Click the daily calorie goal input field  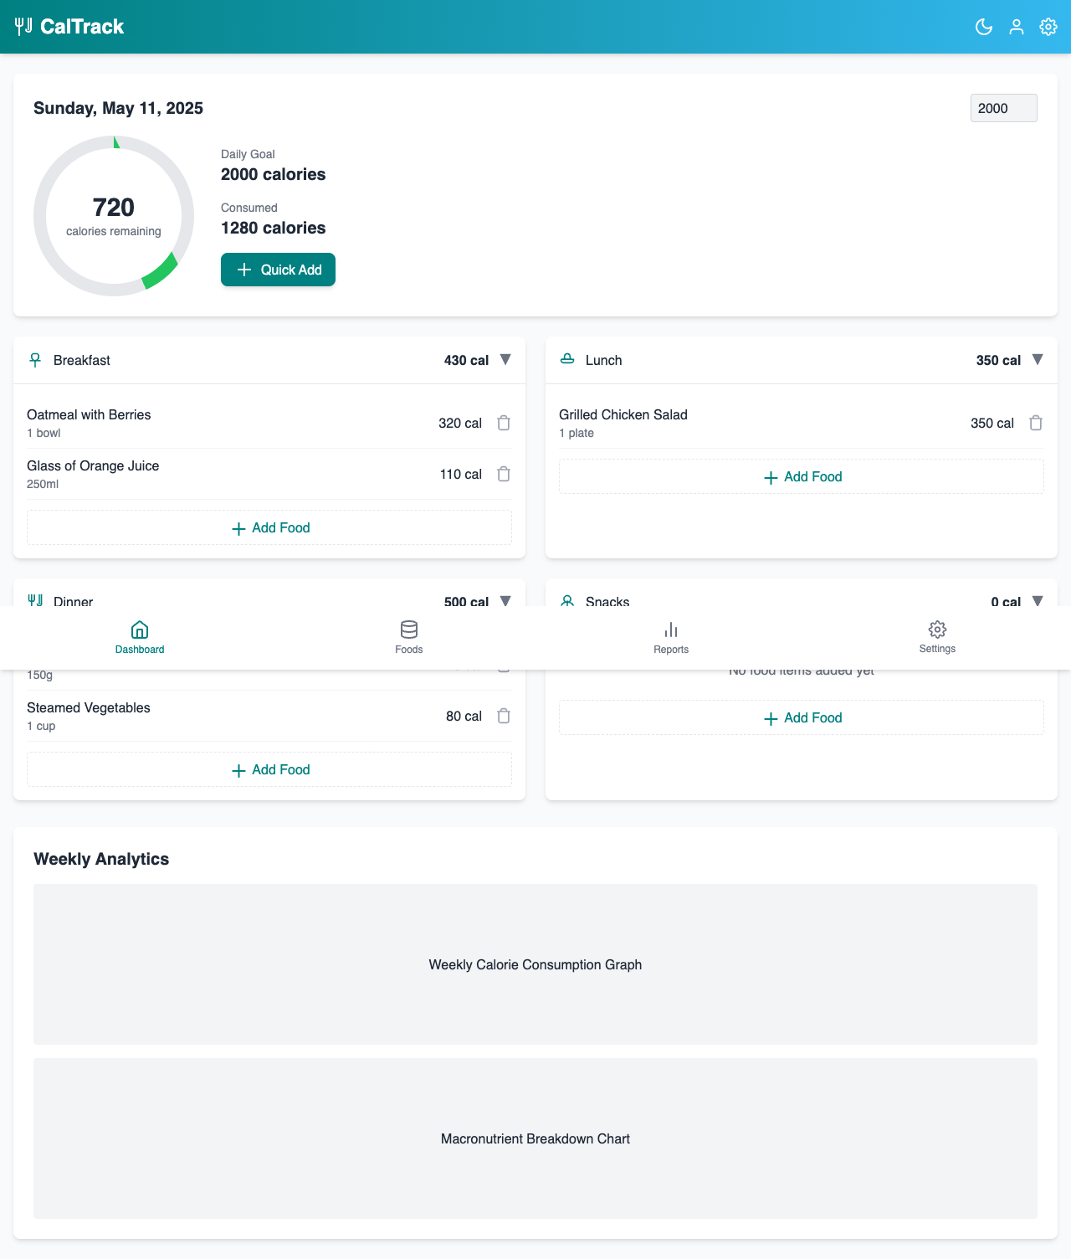tap(1003, 108)
